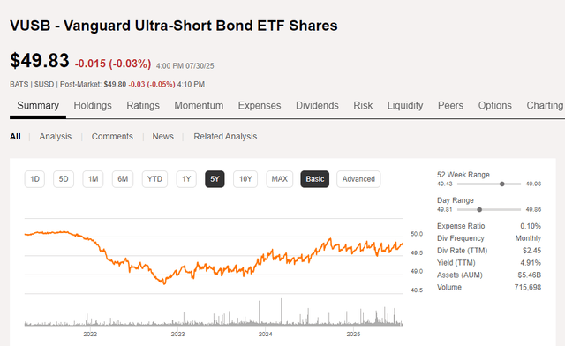Toggle the Basic chart mode
The image size is (565, 346).
click(x=315, y=179)
